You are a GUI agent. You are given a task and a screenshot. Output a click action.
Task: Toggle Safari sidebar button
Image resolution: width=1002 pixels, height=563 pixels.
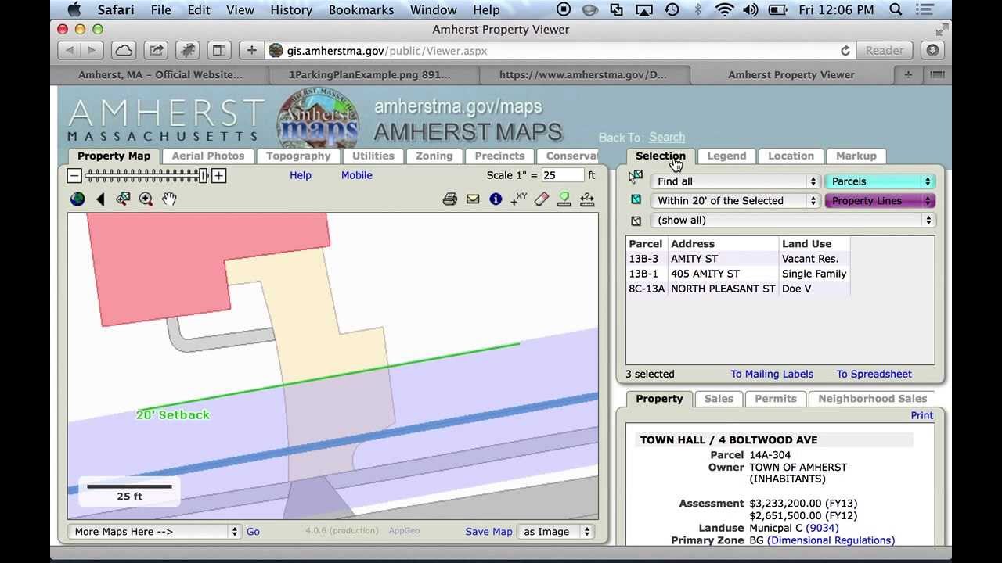(x=219, y=50)
